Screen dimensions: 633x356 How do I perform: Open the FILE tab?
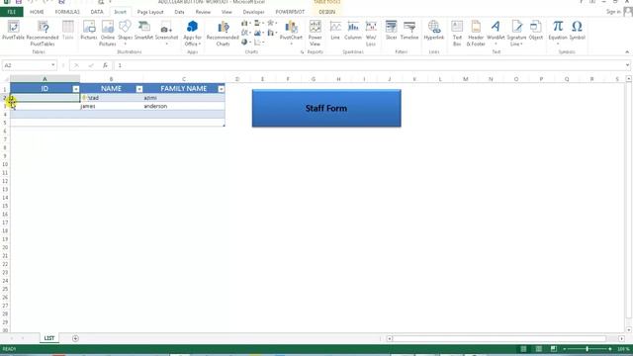12,12
